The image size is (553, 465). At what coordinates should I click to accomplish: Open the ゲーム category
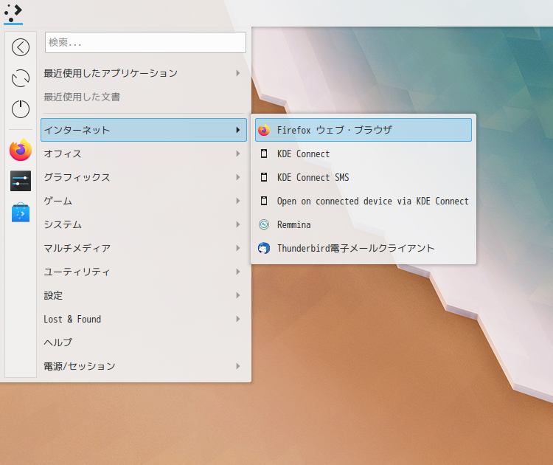[143, 201]
